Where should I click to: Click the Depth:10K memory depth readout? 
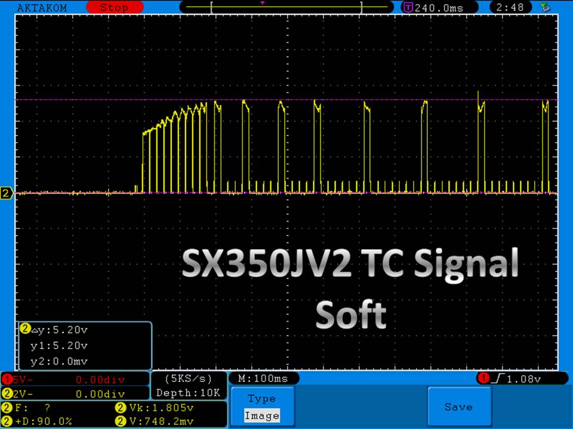[188, 393]
